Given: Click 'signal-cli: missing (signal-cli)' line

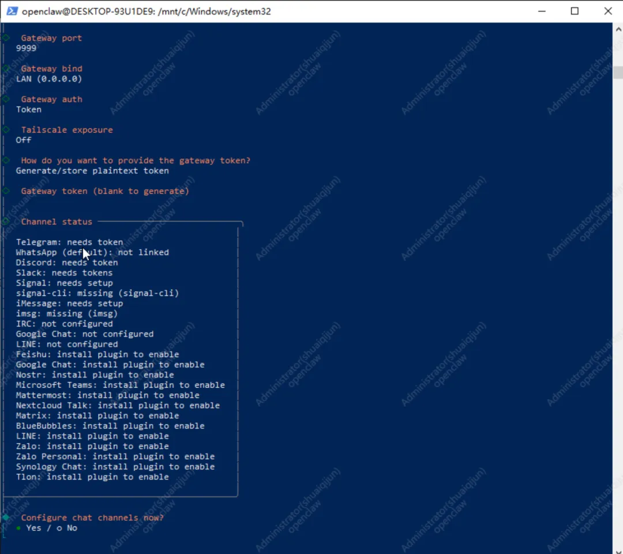Looking at the screenshot, I should point(97,293).
